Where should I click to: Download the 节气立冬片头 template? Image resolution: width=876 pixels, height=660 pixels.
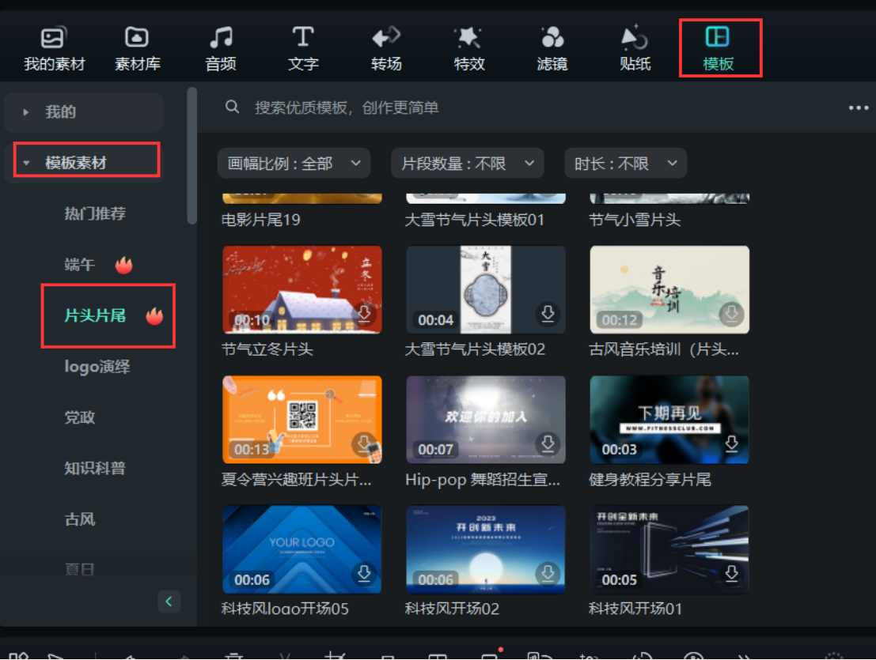pyautogui.click(x=363, y=313)
